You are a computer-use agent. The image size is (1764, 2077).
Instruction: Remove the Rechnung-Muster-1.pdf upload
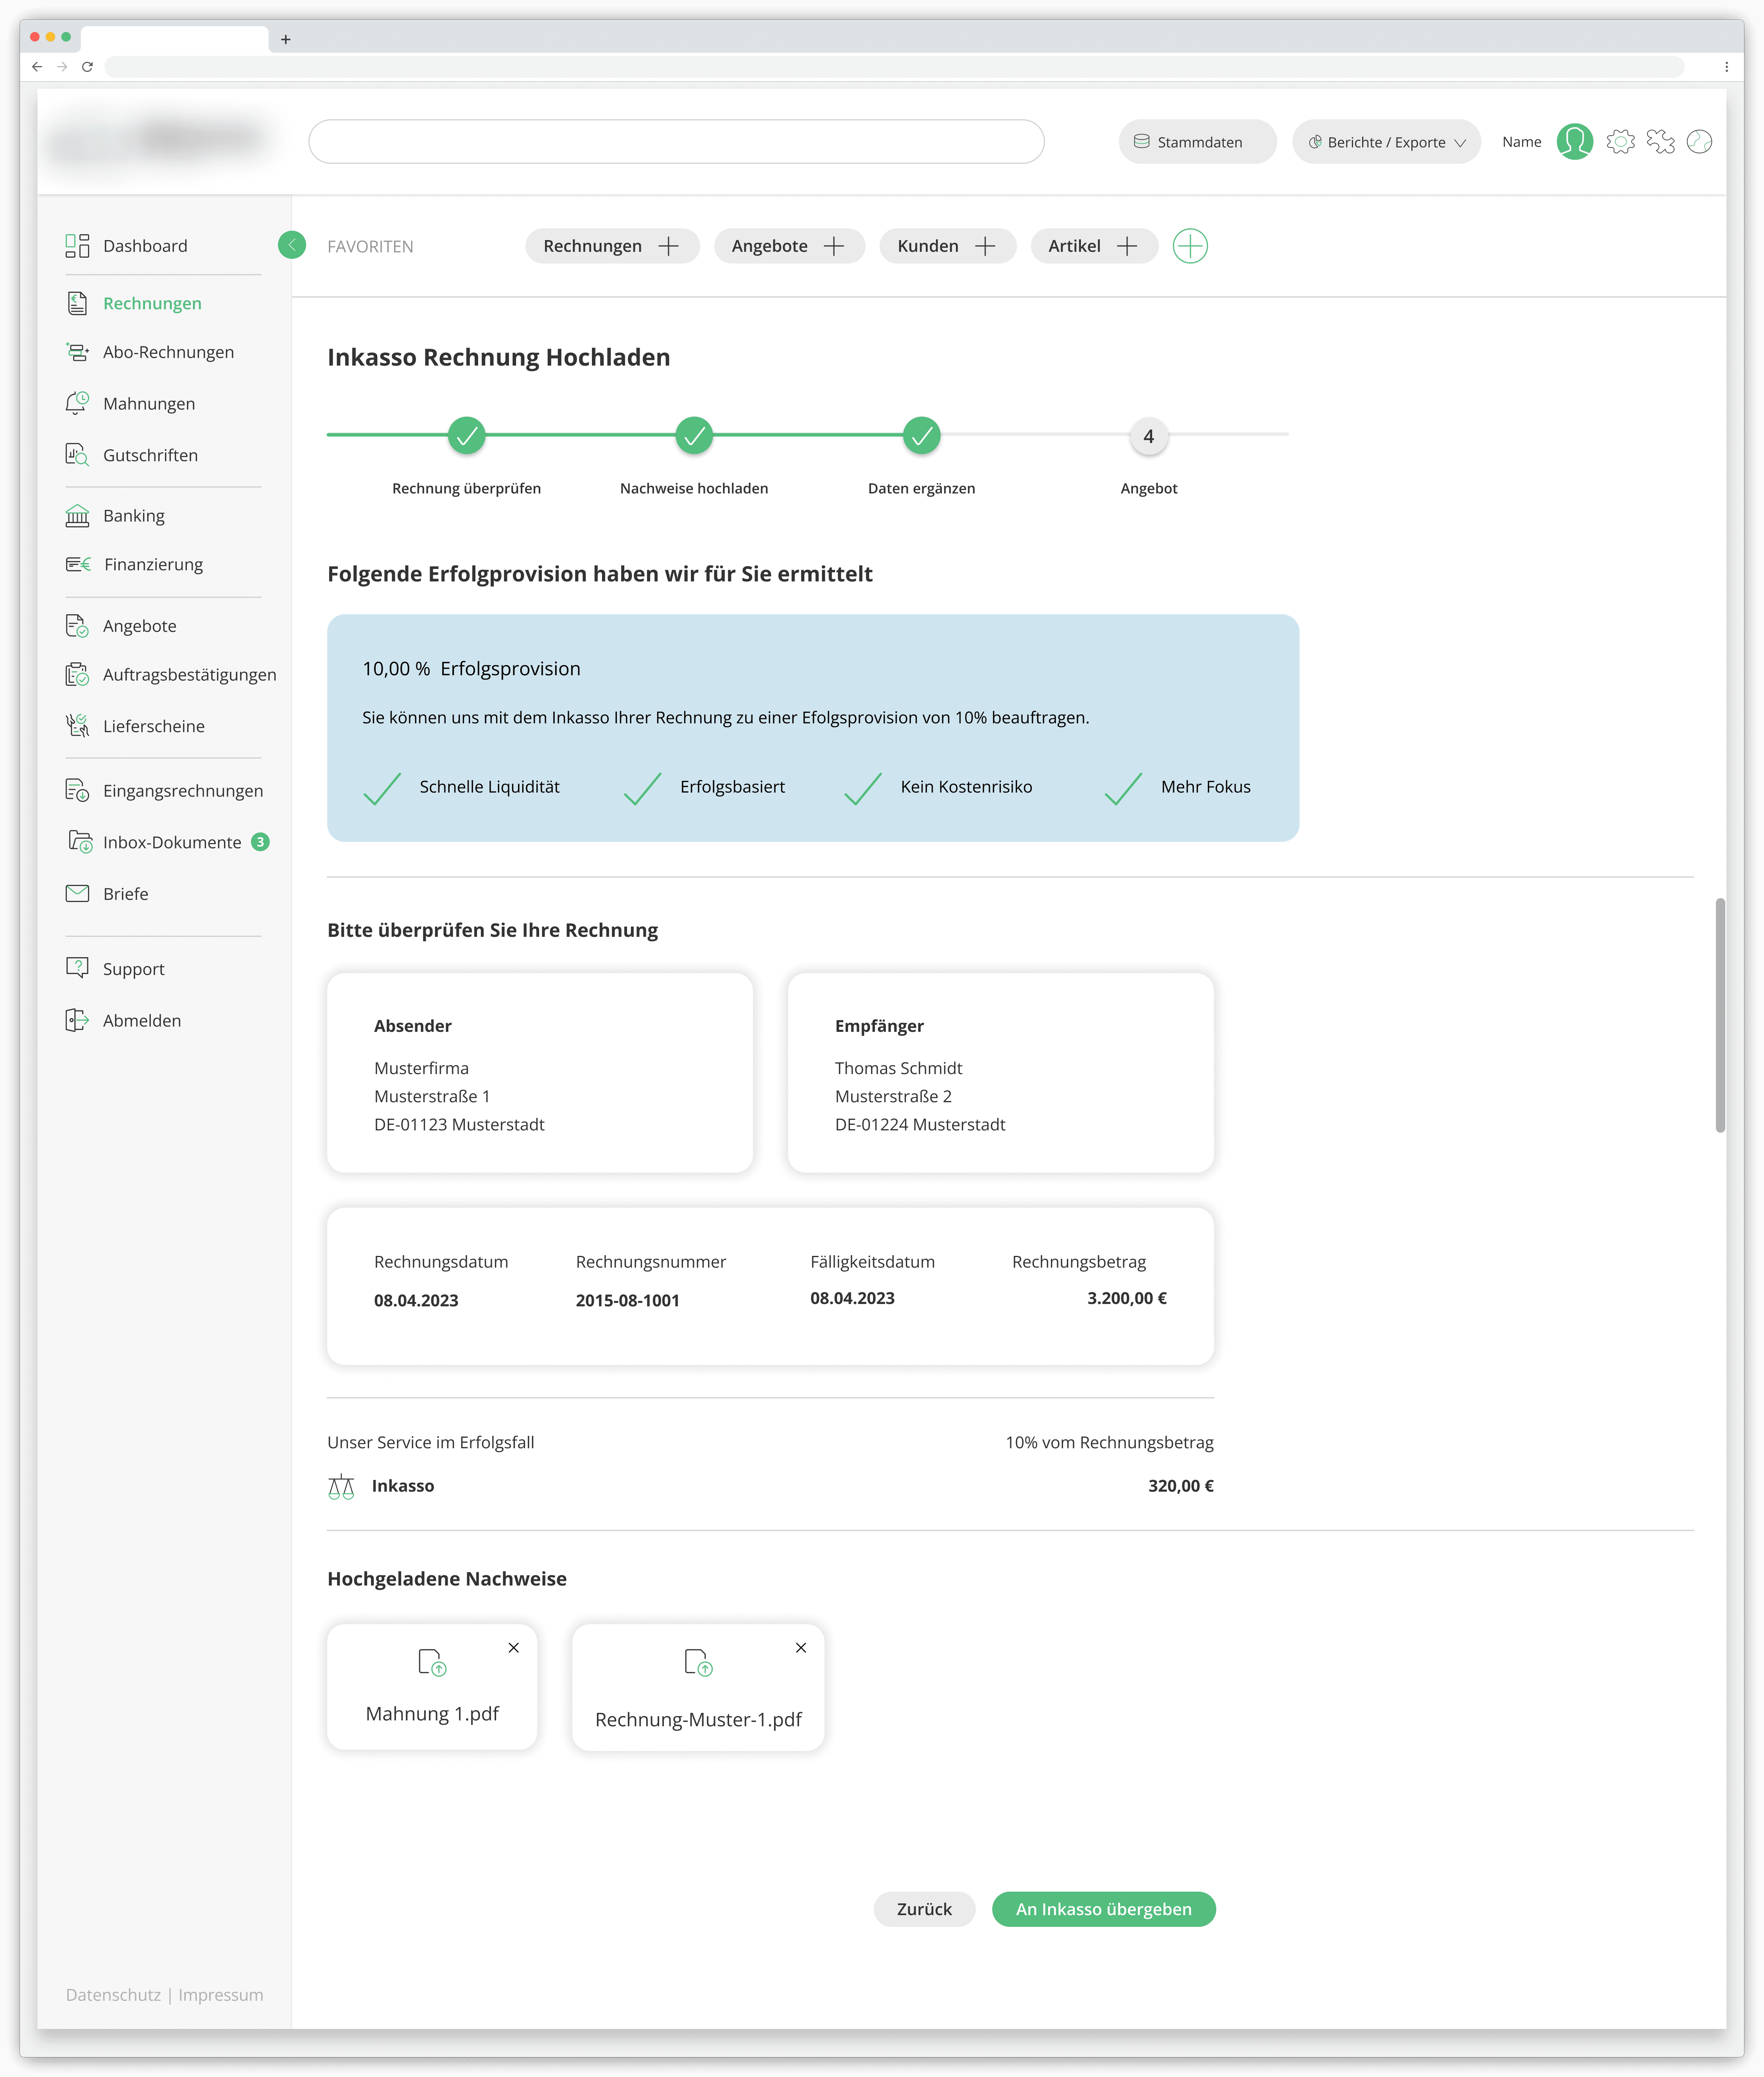click(x=801, y=1648)
